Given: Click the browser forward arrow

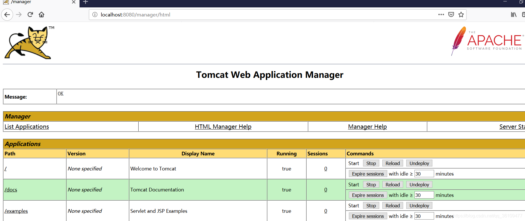Looking at the screenshot, I should 19,14.
